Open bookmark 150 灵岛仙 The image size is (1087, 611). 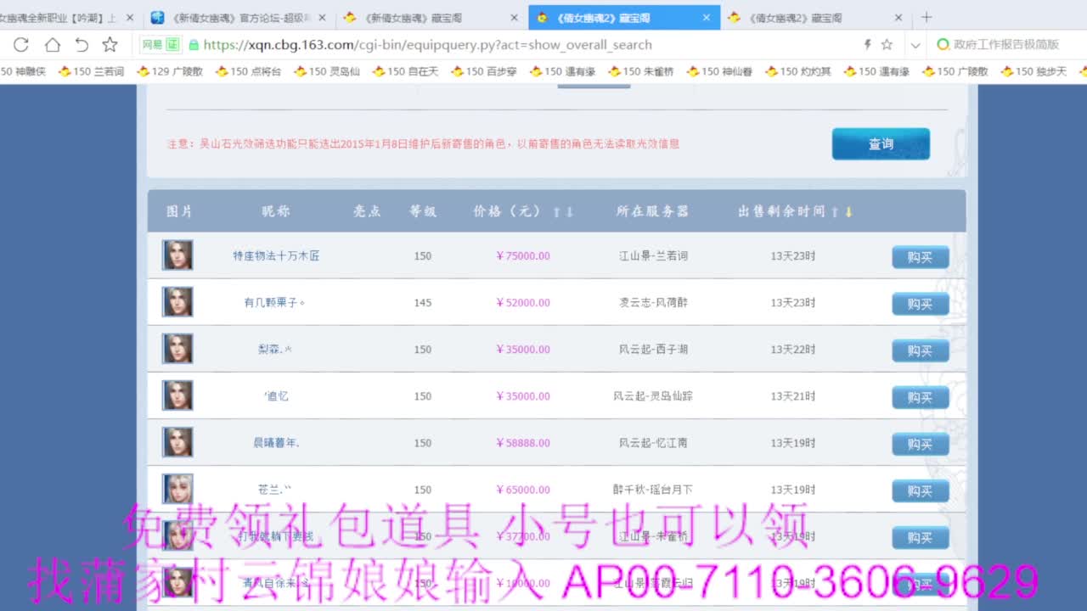[x=327, y=71]
